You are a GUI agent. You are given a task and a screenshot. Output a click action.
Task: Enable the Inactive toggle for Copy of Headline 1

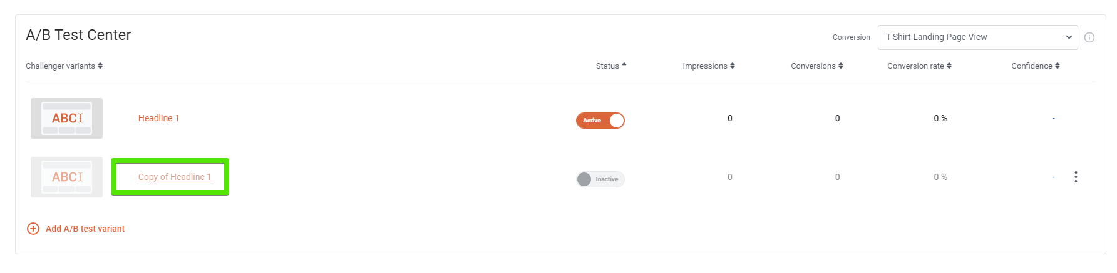tap(600, 179)
